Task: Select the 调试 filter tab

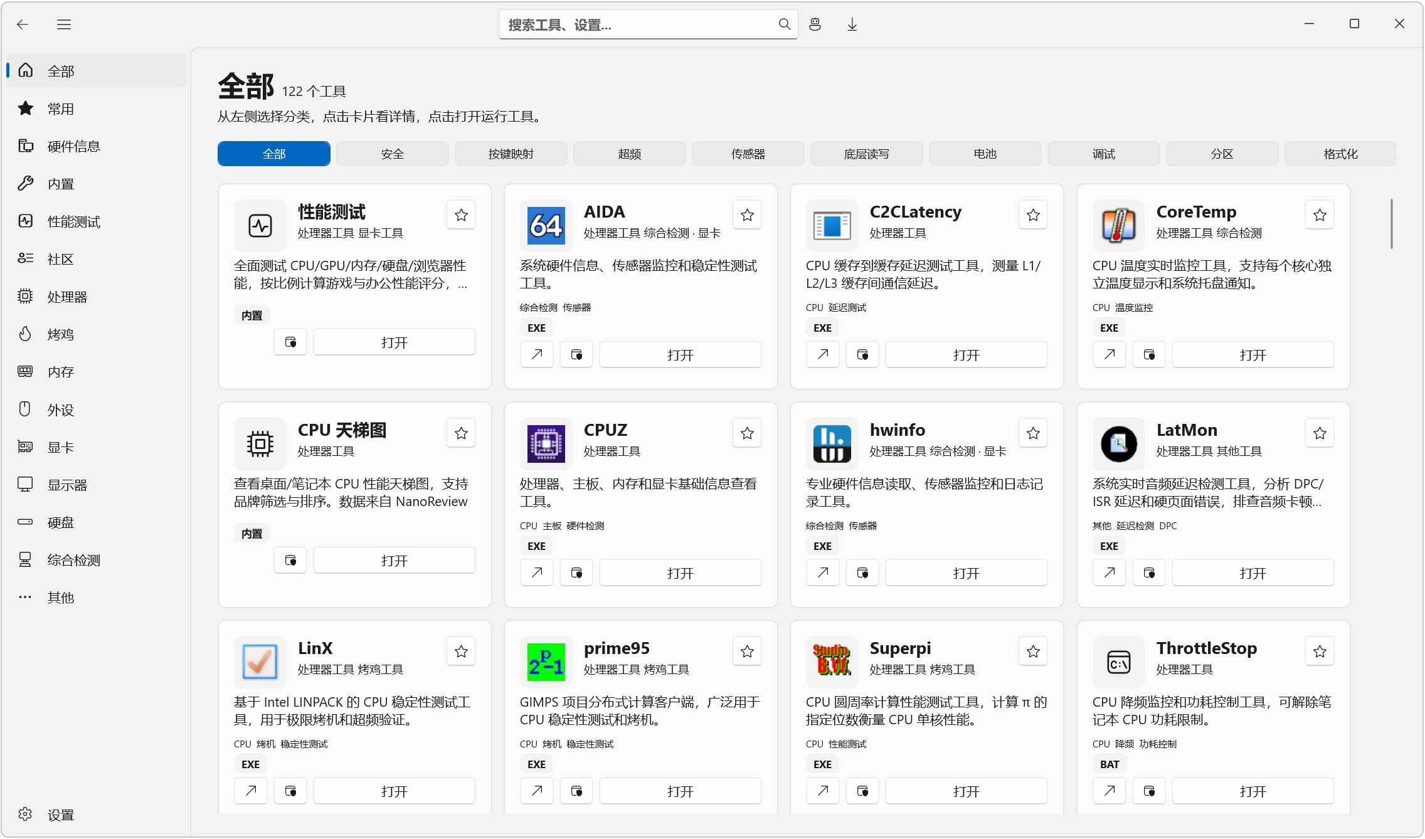Action: point(1104,154)
